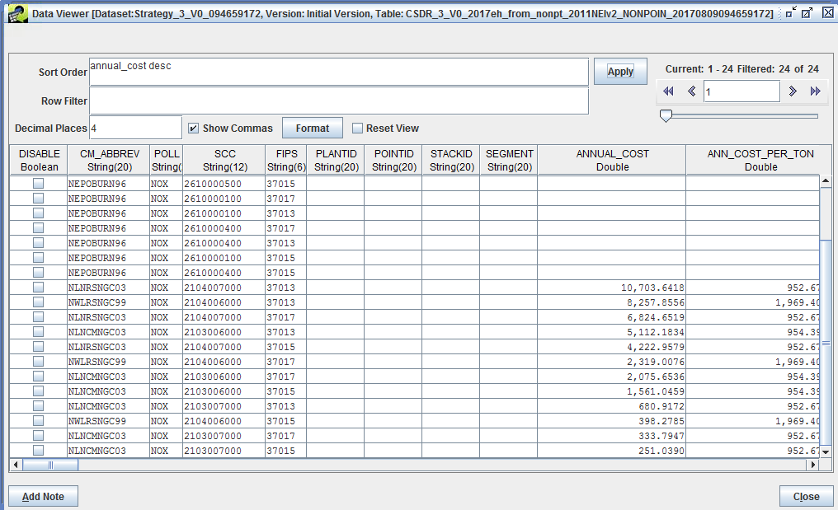Close the Data Viewer window

(806, 496)
